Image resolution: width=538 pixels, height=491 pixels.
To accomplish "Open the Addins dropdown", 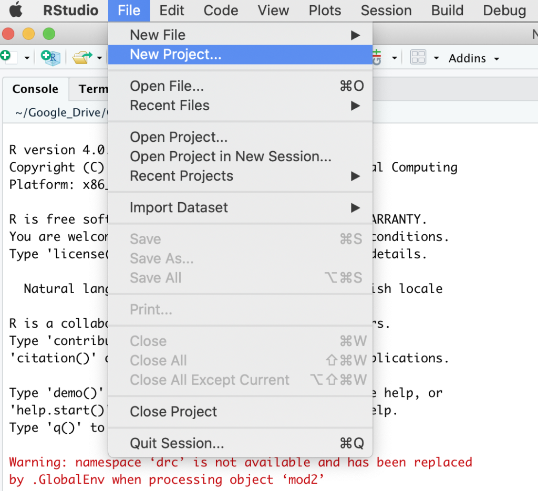I will [x=473, y=59].
